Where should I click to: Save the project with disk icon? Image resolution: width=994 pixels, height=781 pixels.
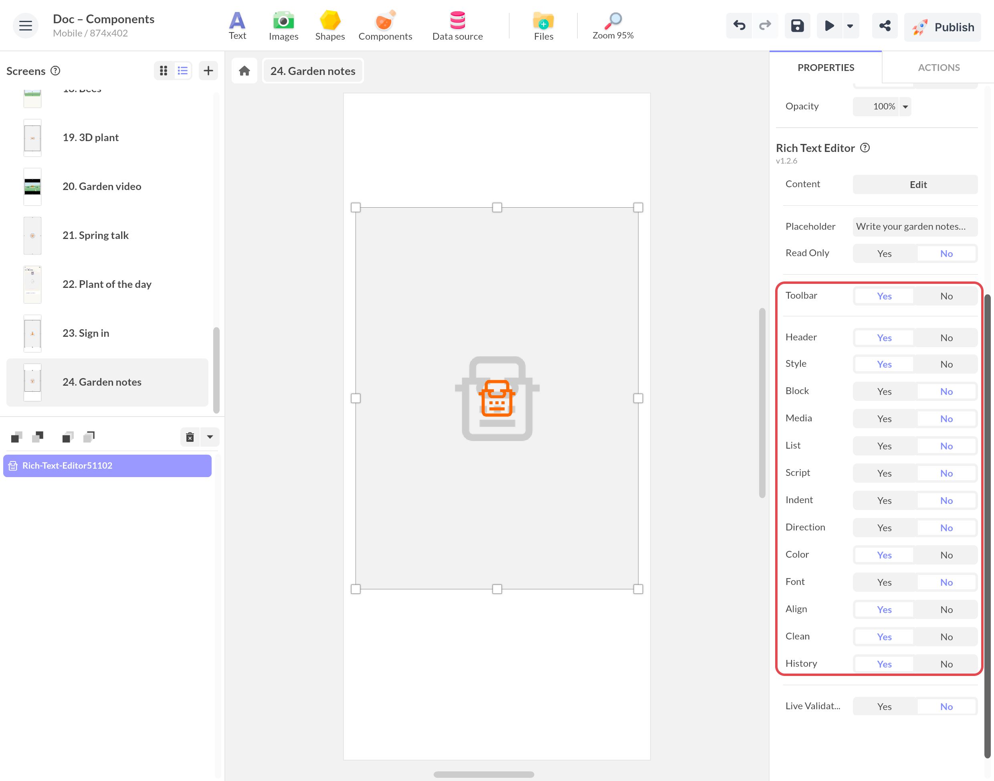(797, 26)
